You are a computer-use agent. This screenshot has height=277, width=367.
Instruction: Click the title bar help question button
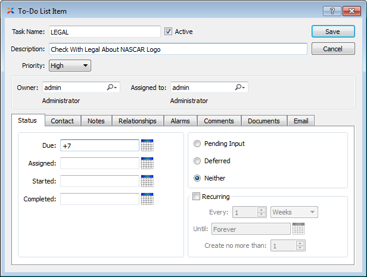tap(332, 11)
